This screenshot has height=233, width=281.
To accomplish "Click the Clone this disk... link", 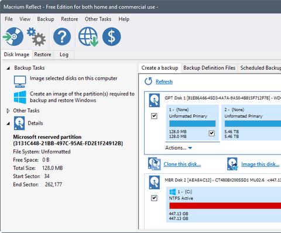I will [182, 165].
